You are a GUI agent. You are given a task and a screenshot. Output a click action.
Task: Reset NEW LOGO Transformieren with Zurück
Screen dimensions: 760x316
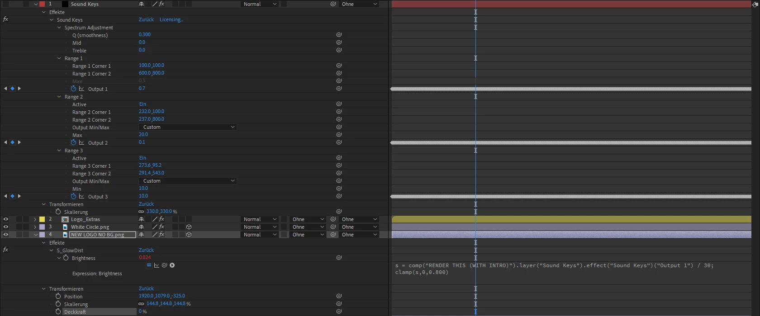coord(146,288)
